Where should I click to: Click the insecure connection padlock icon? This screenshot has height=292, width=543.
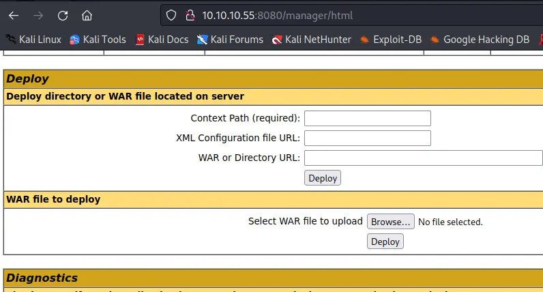click(190, 15)
